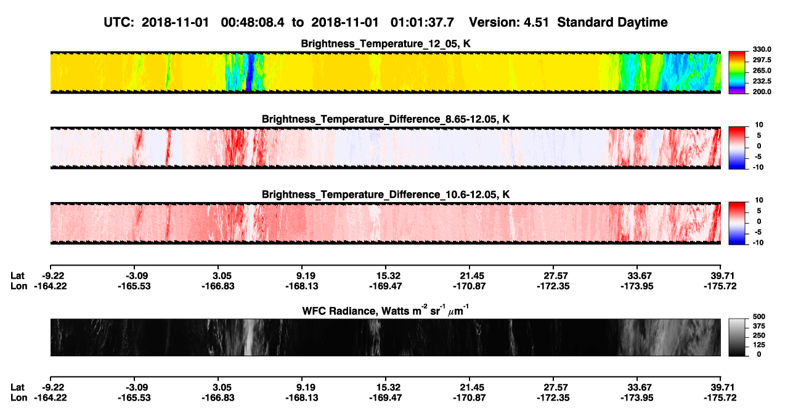The image size is (801, 411).
Task: Open the 8.65-12.05 difference image strip
Action: (x=385, y=147)
